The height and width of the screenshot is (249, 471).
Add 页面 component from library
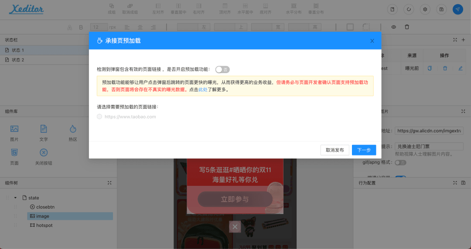14,157
